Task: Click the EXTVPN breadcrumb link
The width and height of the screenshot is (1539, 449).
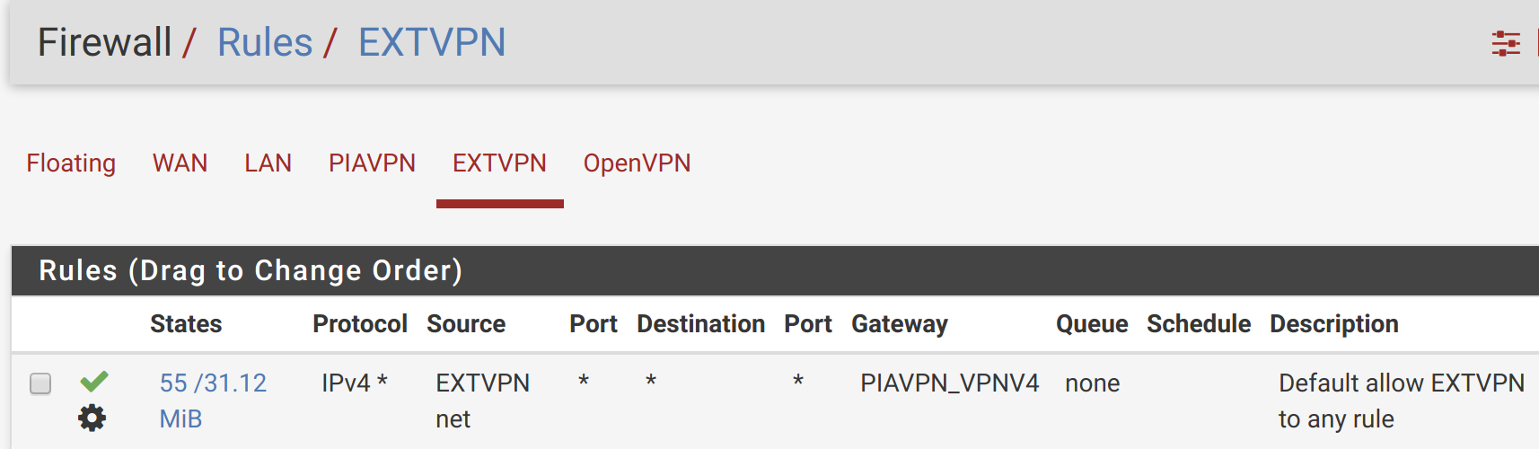Action: (x=432, y=43)
